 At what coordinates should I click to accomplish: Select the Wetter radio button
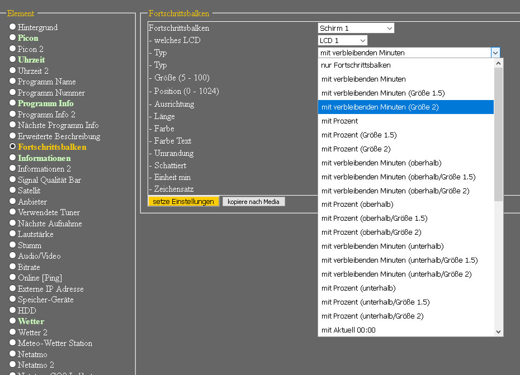(13, 321)
